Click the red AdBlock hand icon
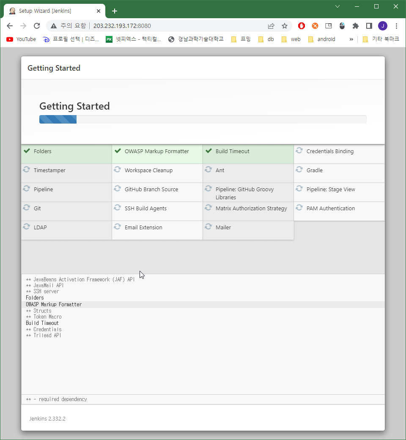The width and height of the screenshot is (406, 440). pyautogui.click(x=301, y=26)
